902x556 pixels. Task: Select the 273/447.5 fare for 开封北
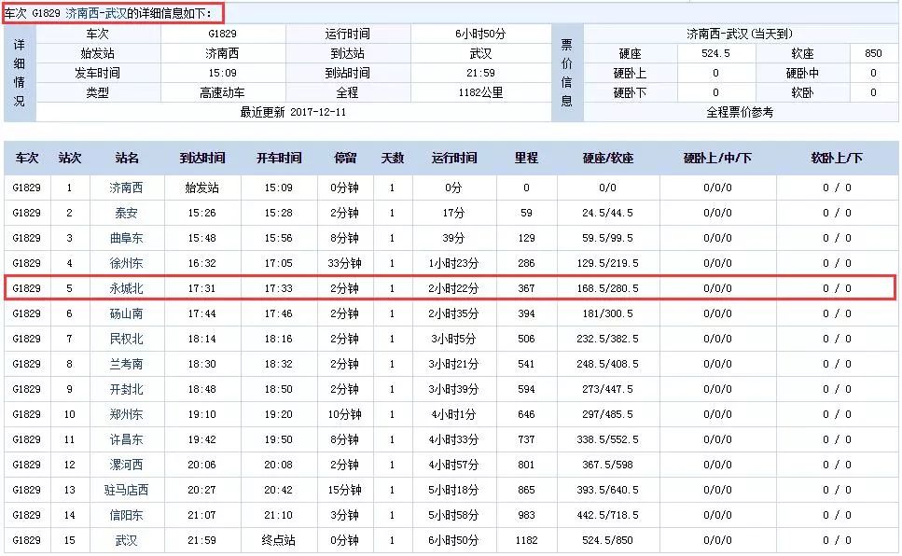coord(607,390)
